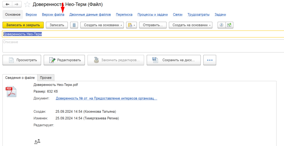284x146 pixels.
Task: Open Двоичные данные файлов link
Action: pyautogui.click(x=90, y=14)
